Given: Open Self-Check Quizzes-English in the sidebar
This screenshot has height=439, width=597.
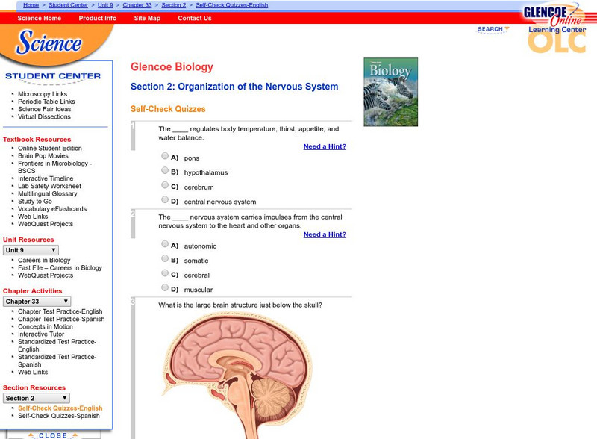Looking at the screenshot, I should [x=60, y=408].
